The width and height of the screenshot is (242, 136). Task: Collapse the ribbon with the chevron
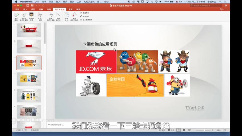click(x=227, y=9)
